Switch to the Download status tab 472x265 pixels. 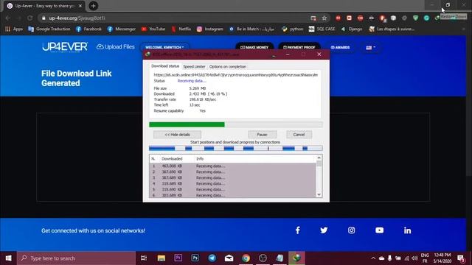tap(165, 66)
